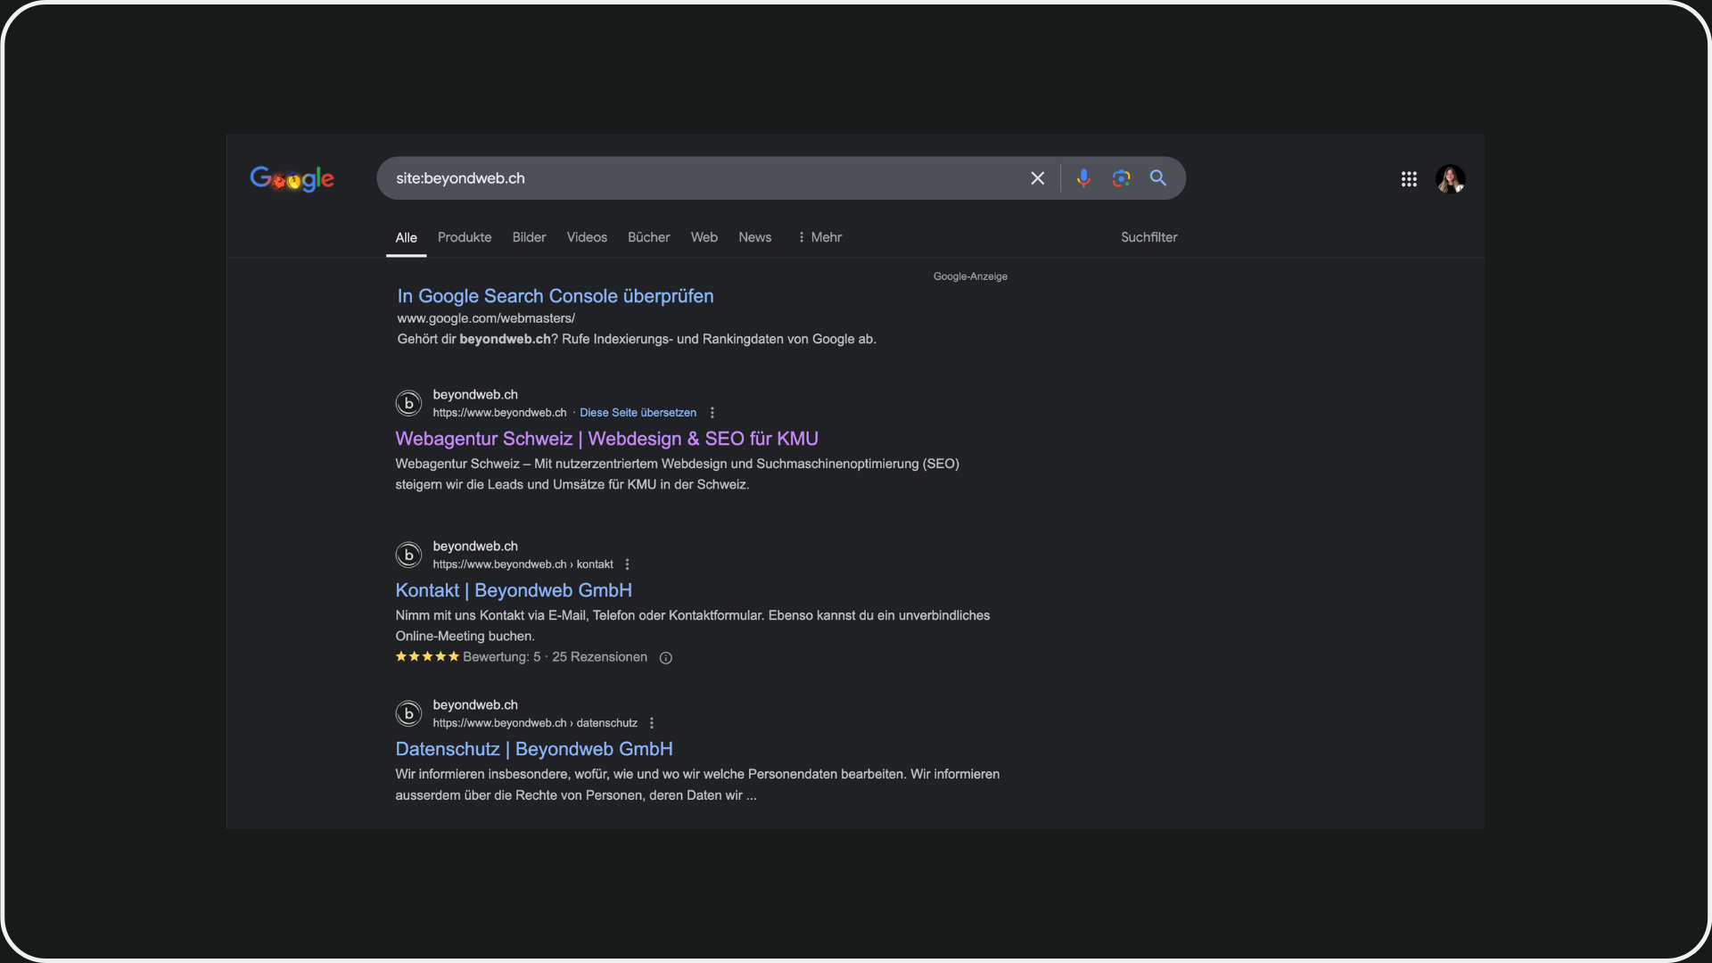Switch to the Produkte tab
This screenshot has width=1712, height=963.
coord(465,237)
